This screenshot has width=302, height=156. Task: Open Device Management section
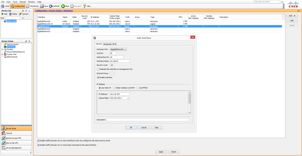tap(17, 148)
